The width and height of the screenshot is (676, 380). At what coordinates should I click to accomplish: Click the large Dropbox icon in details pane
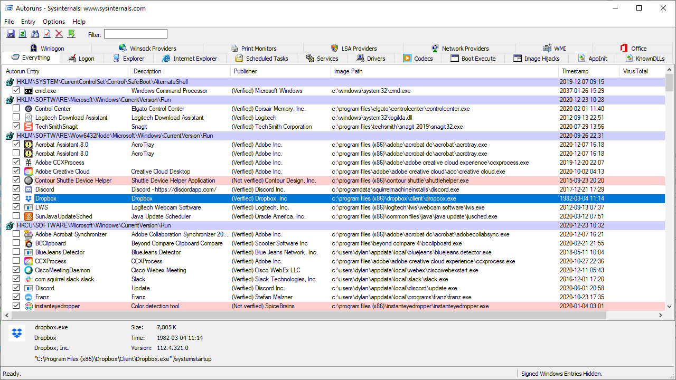[17, 332]
